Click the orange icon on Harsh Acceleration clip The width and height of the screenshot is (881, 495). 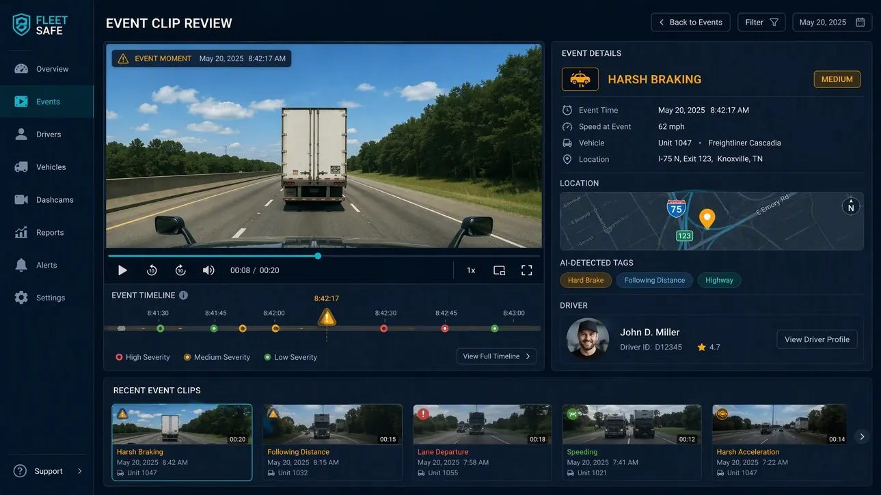722,414
